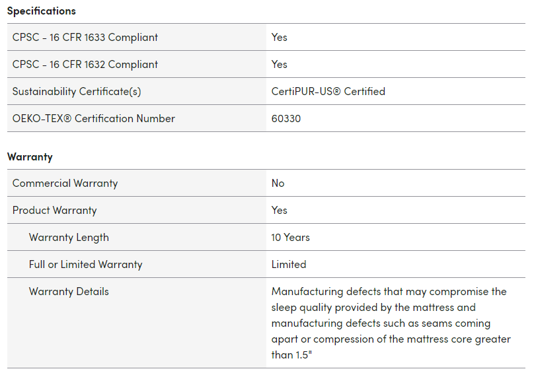Select the Limited warranty type value

point(289,264)
